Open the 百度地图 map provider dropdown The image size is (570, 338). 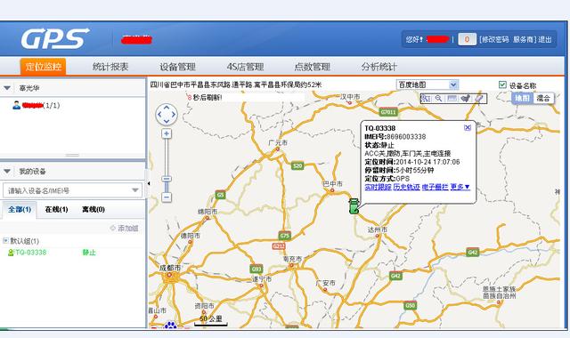(x=427, y=84)
